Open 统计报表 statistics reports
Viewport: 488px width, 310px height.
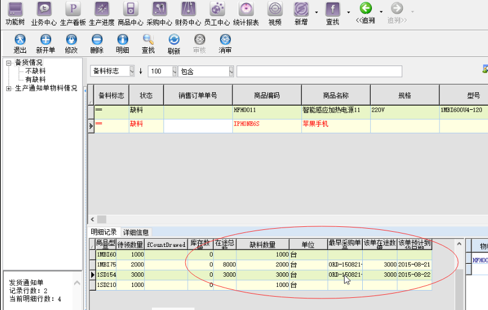(x=246, y=13)
